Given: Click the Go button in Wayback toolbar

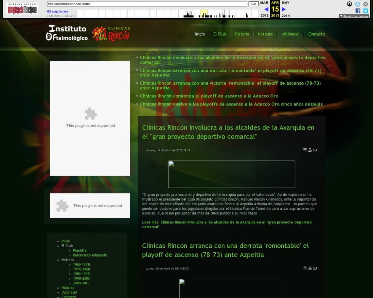Looking at the screenshot, I should point(254,4).
